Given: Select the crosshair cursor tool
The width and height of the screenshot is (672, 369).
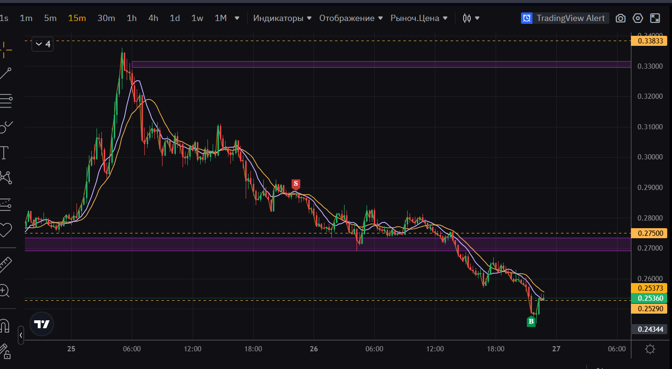Looking at the screenshot, I should [x=6, y=49].
